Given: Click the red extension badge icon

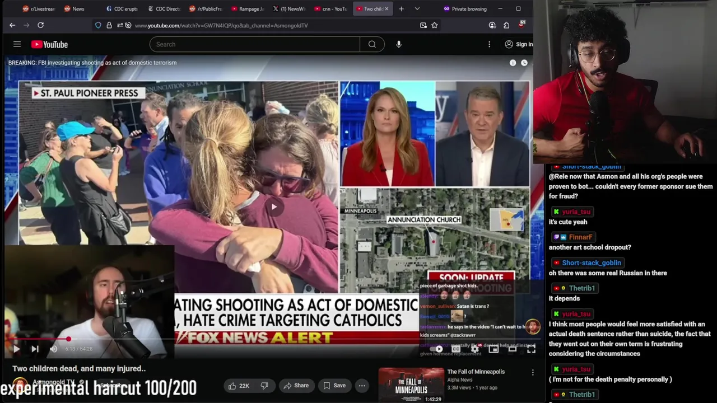Looking at the screenshot, I should (x=522, y=25).
